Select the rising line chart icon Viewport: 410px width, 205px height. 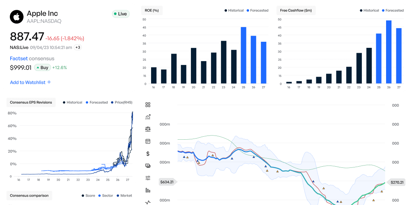(148, 117)
